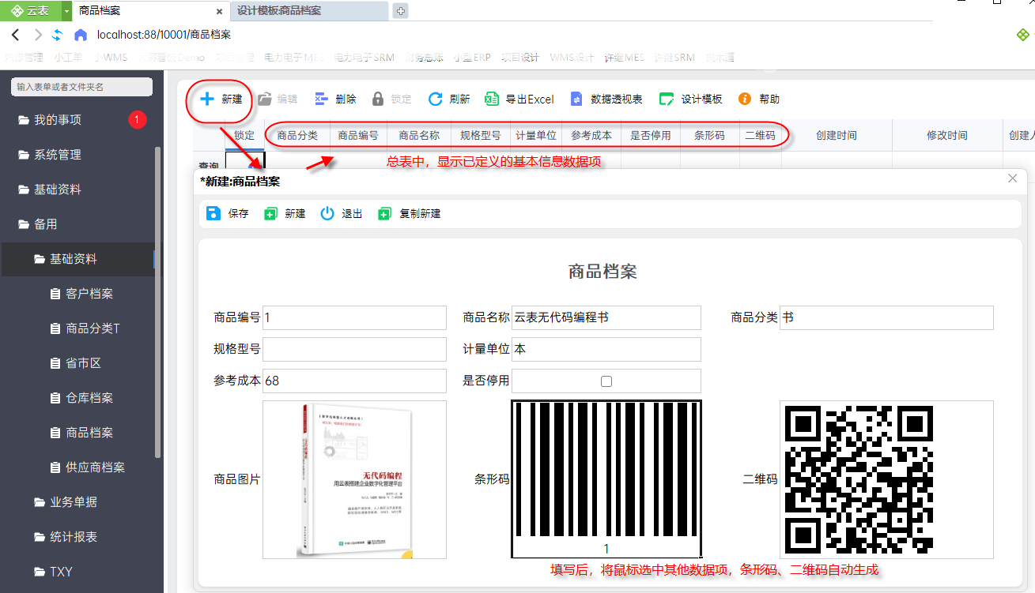
Task: Open the dropdown arrow beside the 云表 logo
Action: 66,11
